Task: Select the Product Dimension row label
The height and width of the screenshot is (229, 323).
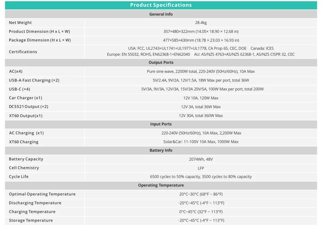Action: click(39, 31)
